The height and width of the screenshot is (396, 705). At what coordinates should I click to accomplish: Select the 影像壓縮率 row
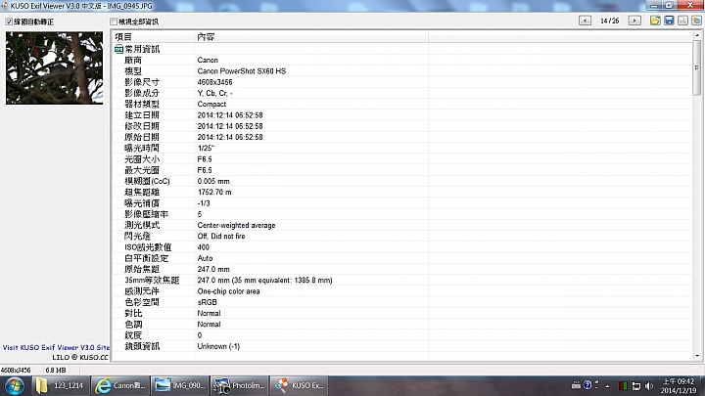[x=402, y=214]
